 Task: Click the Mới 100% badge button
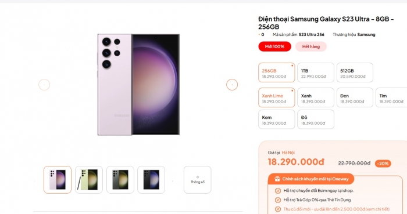coord(274,46)
